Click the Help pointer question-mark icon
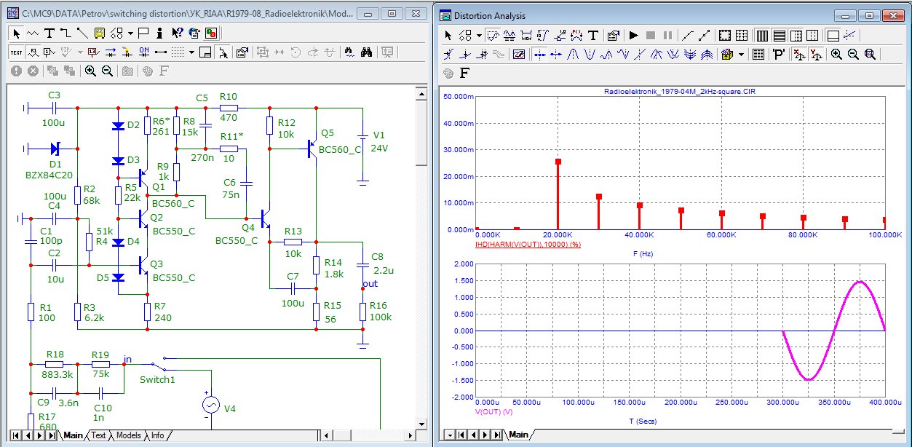Image resolution: width=912 pixels, height=447 pixels. pyautogui.click(x=177, y=33)
